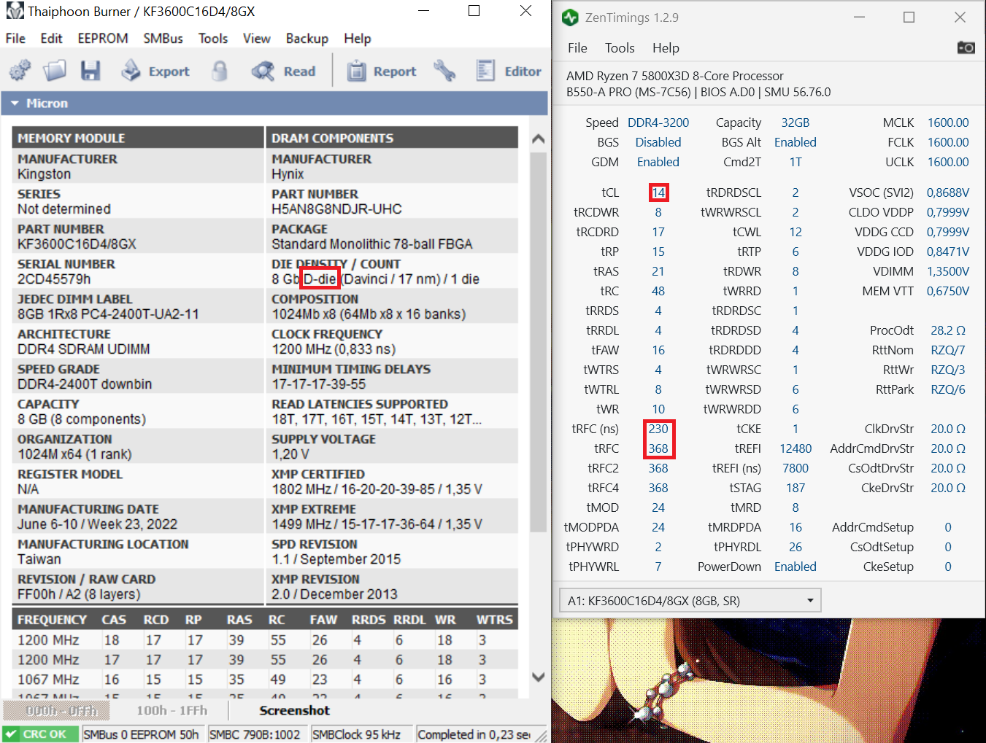The width and height of the screenshot is (986, 743).
Task: Open Thaiphoon Burner Tools menu
Action: pos(213,39)
